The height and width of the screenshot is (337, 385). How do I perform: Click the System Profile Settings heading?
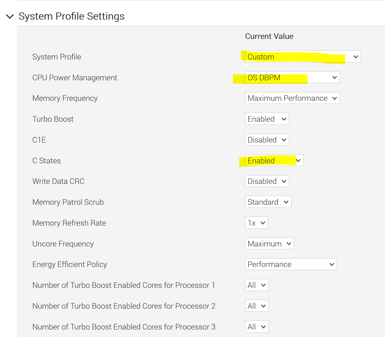[x=71, y=16]
